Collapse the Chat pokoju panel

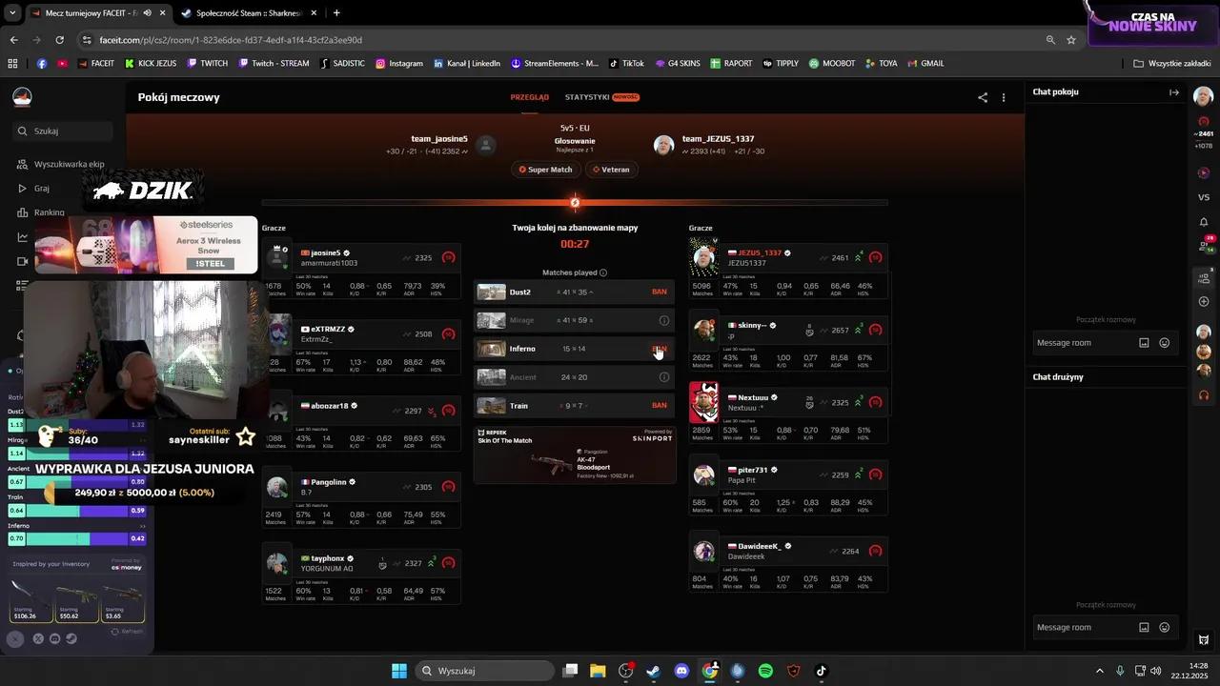(x=1174, y=92)
